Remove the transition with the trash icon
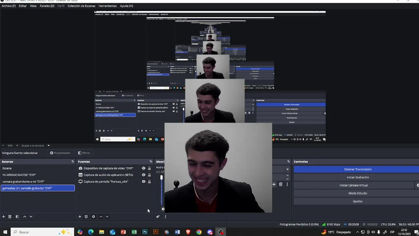 point(281,185)
